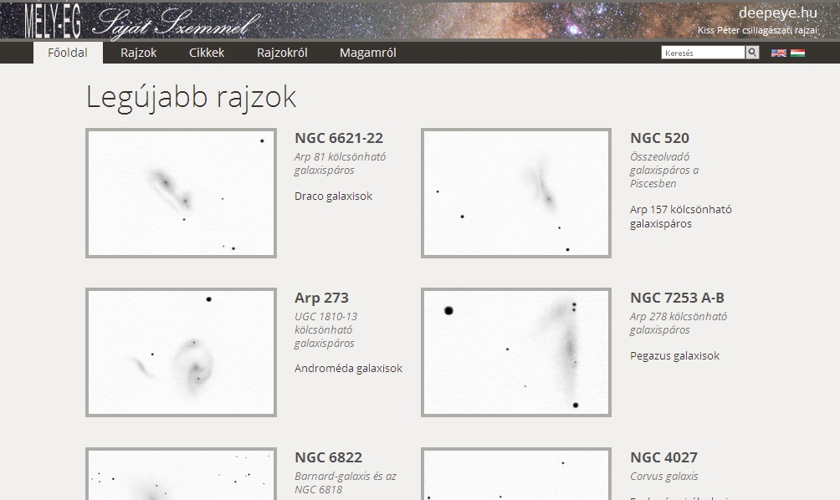Click the 'Kiss Péter csillagászati rajzai' tagline
The width and height of the screenshot is (840, 500).
757,30
